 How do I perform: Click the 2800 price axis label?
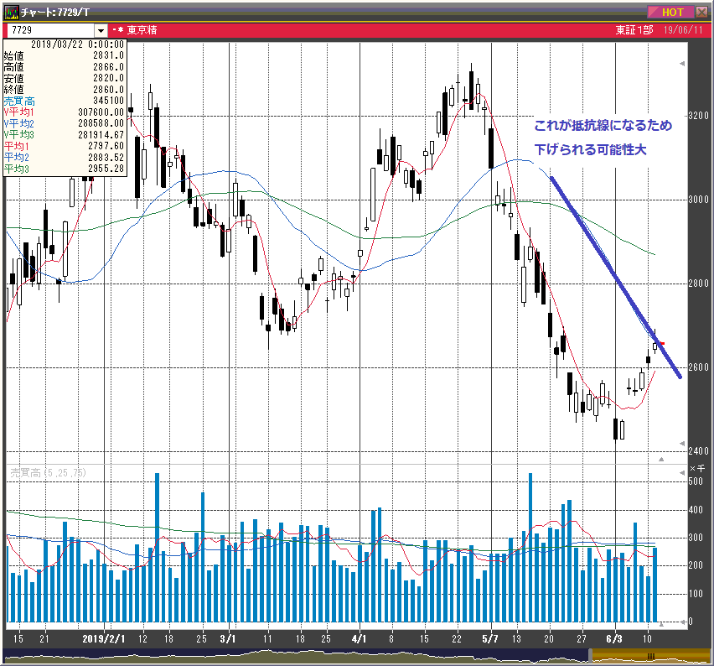click(699, 283)
